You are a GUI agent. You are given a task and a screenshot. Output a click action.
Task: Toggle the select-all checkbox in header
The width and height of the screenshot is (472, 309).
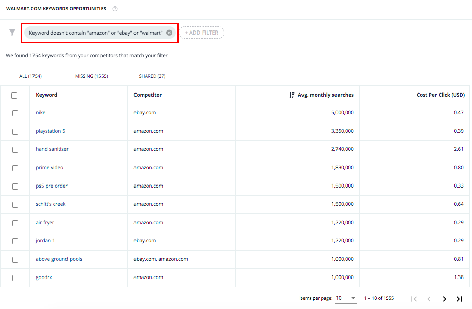tap(14, 96)
